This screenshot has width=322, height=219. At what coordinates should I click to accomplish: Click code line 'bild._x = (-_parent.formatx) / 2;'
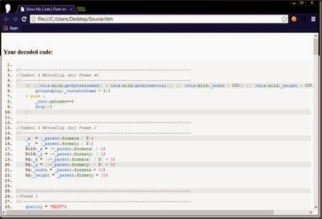tap(65, 149)
